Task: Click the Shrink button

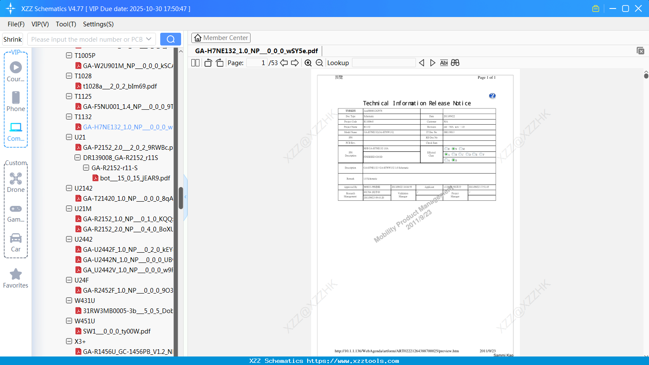Action: pyautogui.click(x=13, y=39)
